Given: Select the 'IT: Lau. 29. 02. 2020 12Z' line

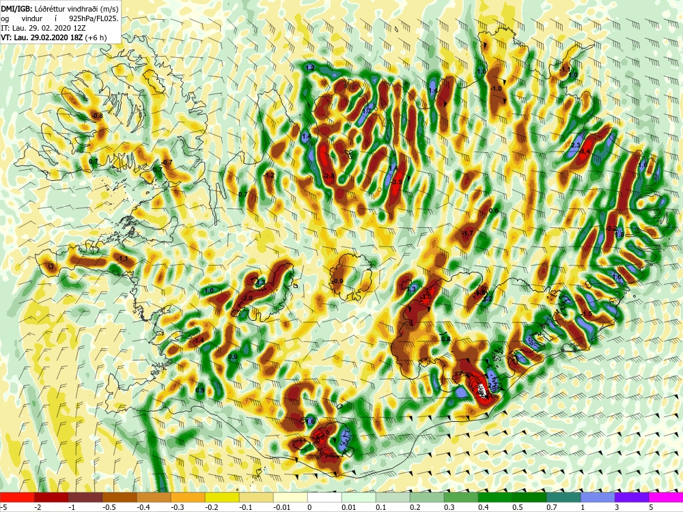Looking at the screenshot, I should tap(42, 28).
